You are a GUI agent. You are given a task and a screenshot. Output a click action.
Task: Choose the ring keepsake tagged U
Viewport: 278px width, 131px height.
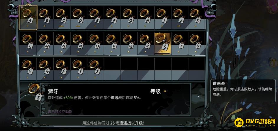[x=196, y=43]
